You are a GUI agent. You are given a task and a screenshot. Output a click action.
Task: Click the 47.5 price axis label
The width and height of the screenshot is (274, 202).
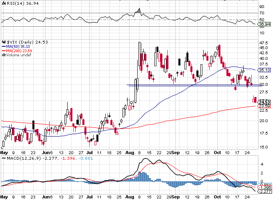click(x=264, y=43)
